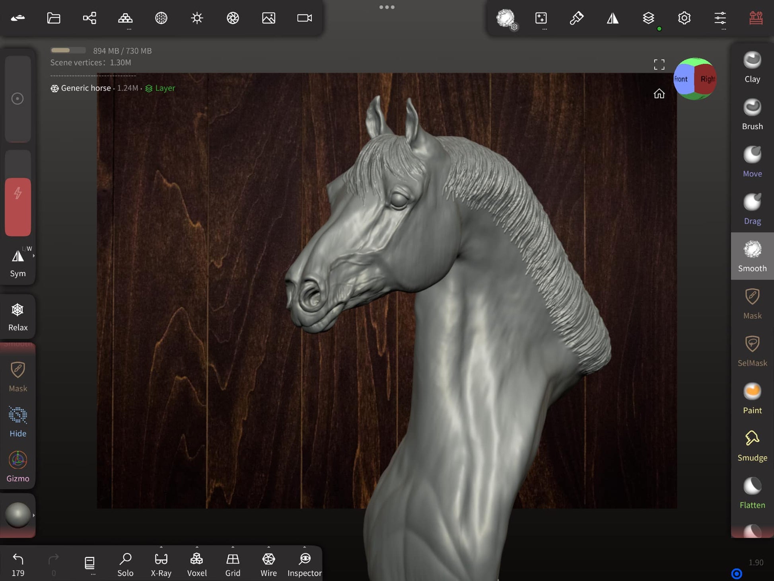Select the Move tool

(752, 161)
